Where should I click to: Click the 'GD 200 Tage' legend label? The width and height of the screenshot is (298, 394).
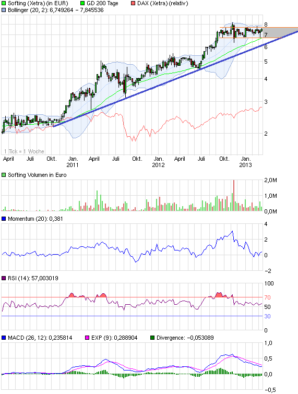point(102,4)
